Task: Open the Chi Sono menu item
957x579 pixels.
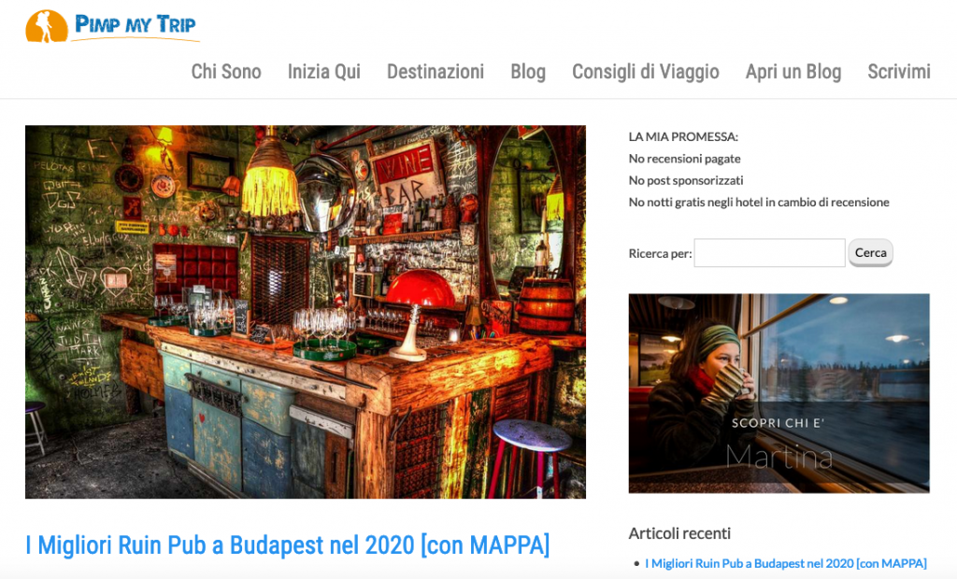Action: click(226, 71)
